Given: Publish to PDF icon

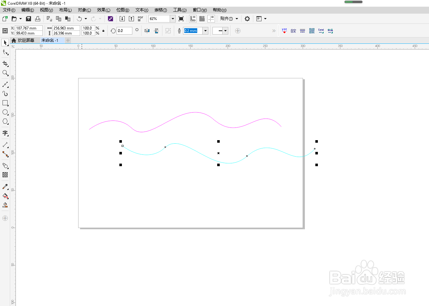Looking at the screenshot, I should [x=141, y=19].
